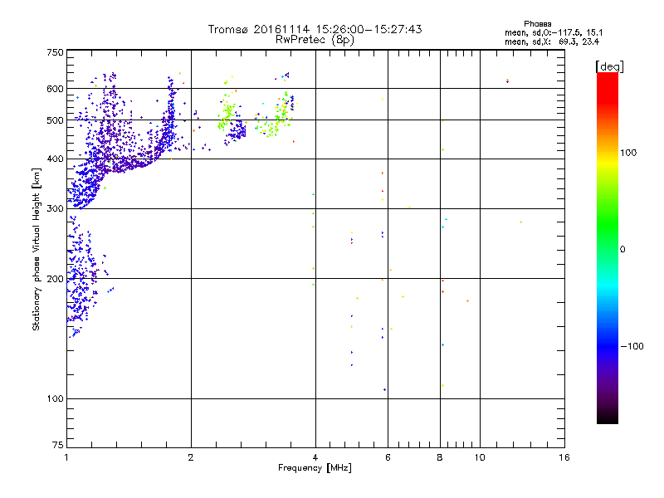Click the plot title 'Tromsø 20161114 15:26:00-15:27:43'
Viewport: 664px width, 498px height.
315,29
